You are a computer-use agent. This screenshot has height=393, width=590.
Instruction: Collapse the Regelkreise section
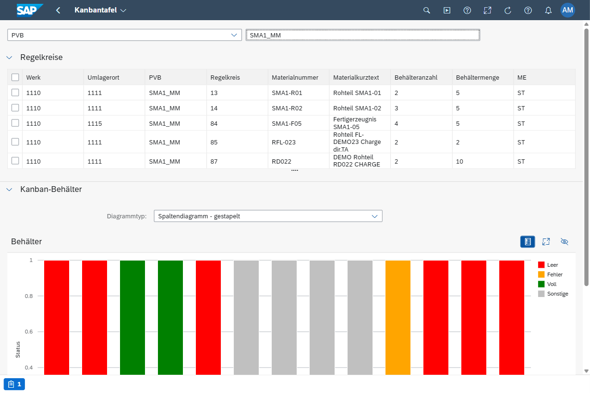[x=9, y=58]
